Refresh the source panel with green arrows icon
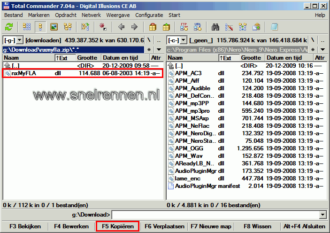The height and width of the screenshot is (233, 330). (9, 27)
